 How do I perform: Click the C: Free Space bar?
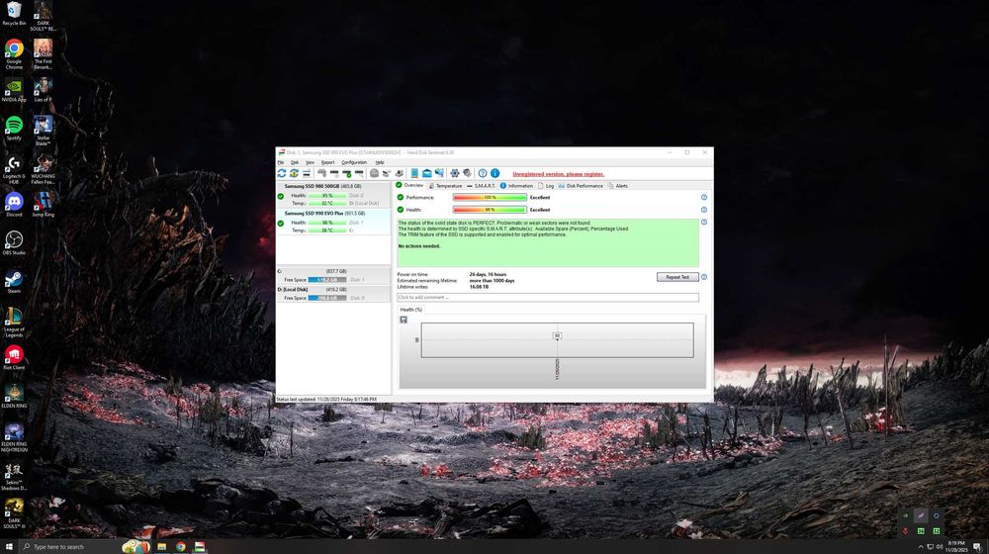coord(326,280)
